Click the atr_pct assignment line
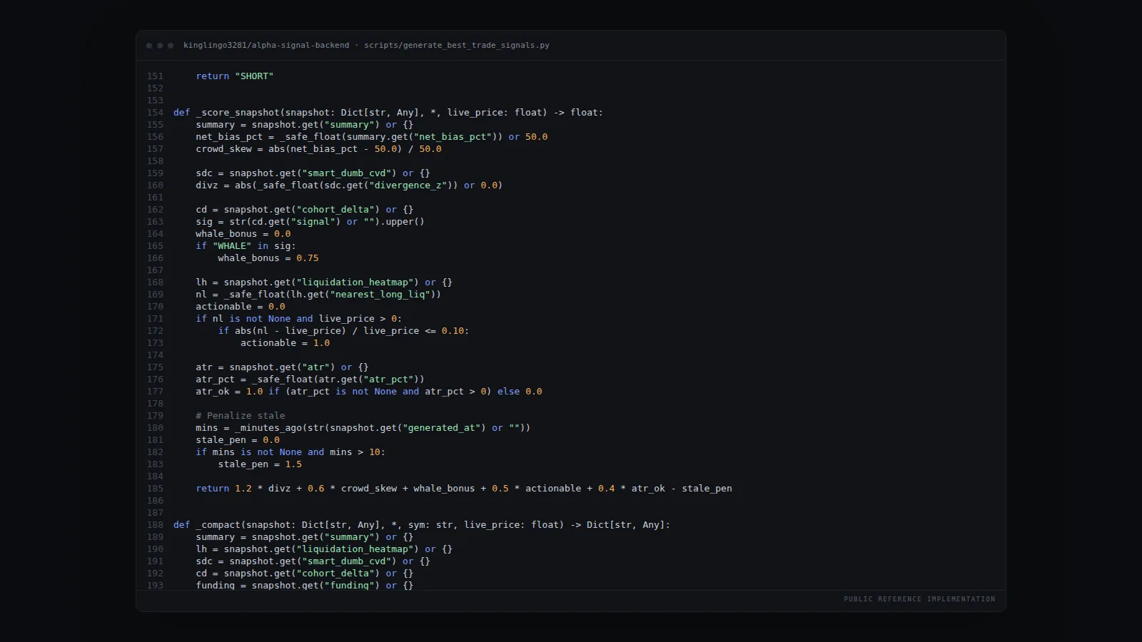Screen dimensions: 1142x642 [x=310, y=379]
